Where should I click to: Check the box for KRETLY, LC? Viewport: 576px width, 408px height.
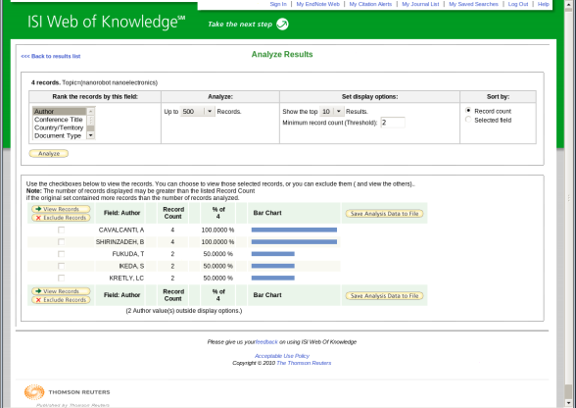pyautogui.click(x=61, y=279)
